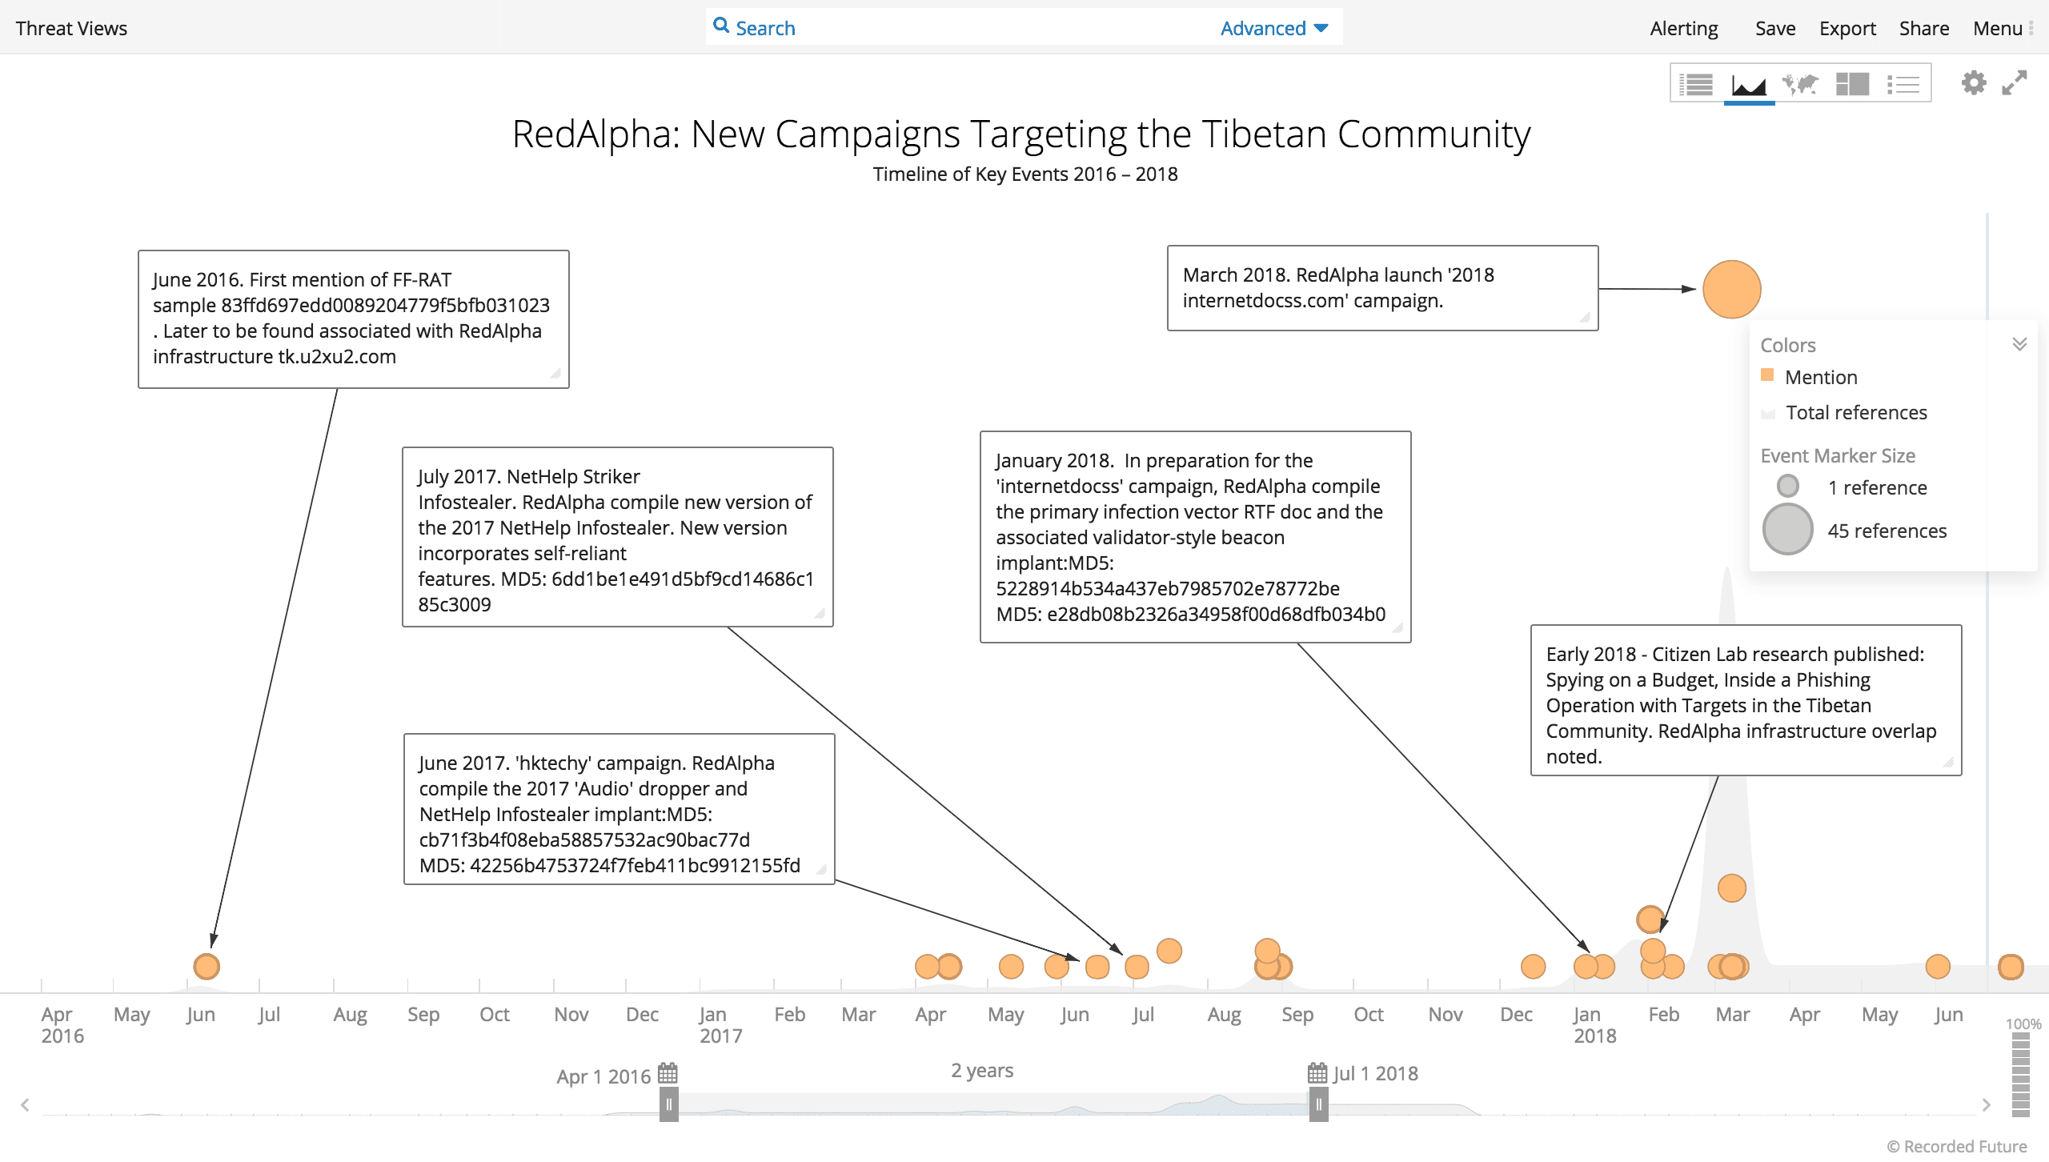Expand the Advanced search dropdown
This screenshot has width=2049, height=1162.
[1273, 28]
